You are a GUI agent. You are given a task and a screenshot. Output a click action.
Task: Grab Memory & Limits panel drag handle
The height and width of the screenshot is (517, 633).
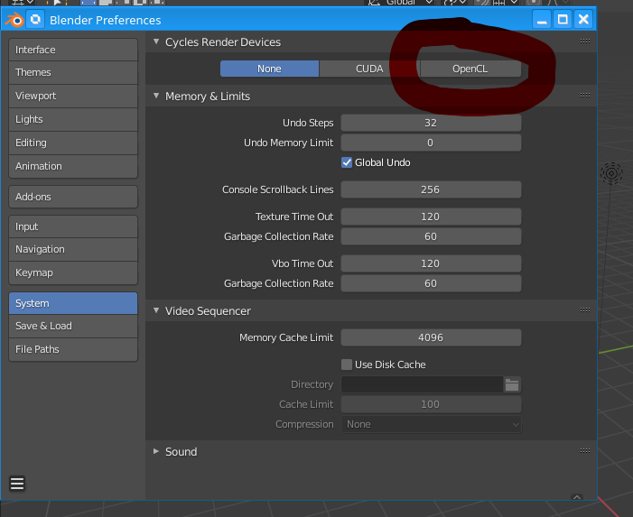pos(585,96)
